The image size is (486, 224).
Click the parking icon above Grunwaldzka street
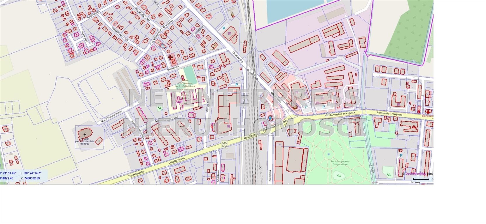click(x=237, y=85)
